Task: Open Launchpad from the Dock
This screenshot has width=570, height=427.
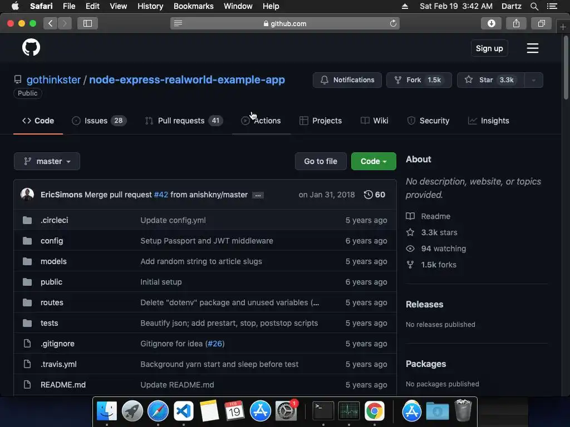Action: click(132, 411)
